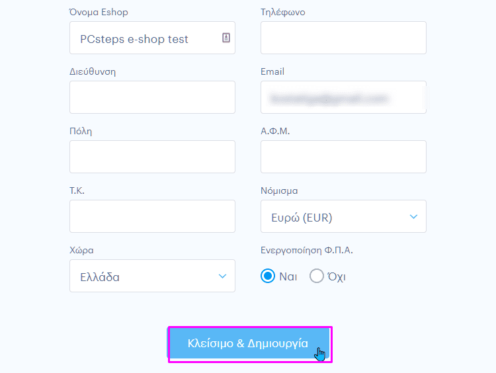The width and height of the screenshot is (496, 373).
Task: Click the chevron arrow in the Χώρα box
Action: 222,276
